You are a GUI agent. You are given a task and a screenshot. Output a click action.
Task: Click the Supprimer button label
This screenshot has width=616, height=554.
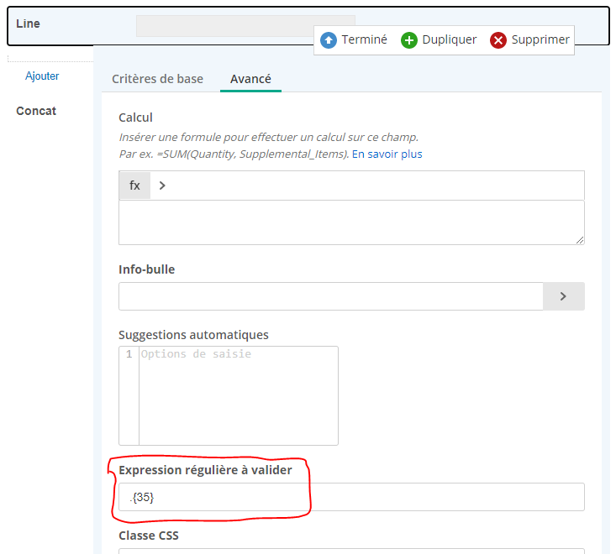pos(540,39)
